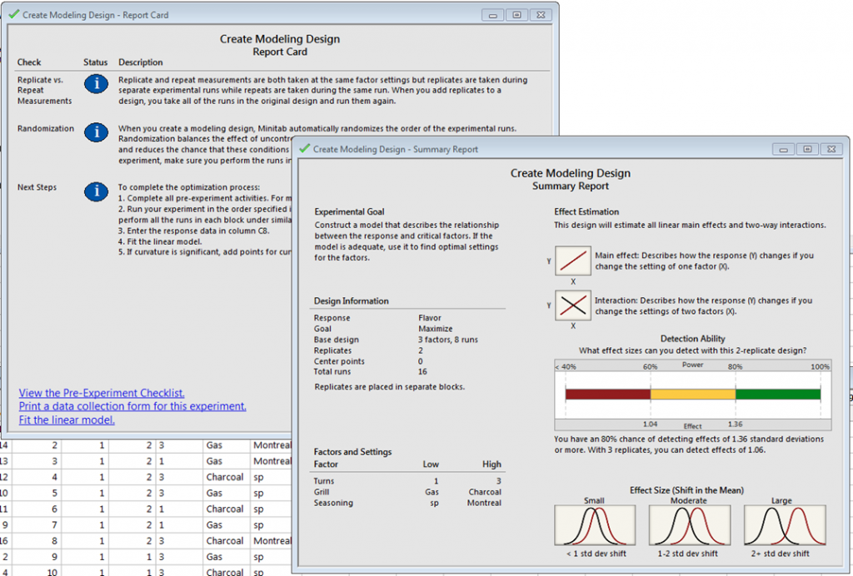
Task: Click the green check icon in Report Card title
Action: pyautogui.click(x=14, y=14)
